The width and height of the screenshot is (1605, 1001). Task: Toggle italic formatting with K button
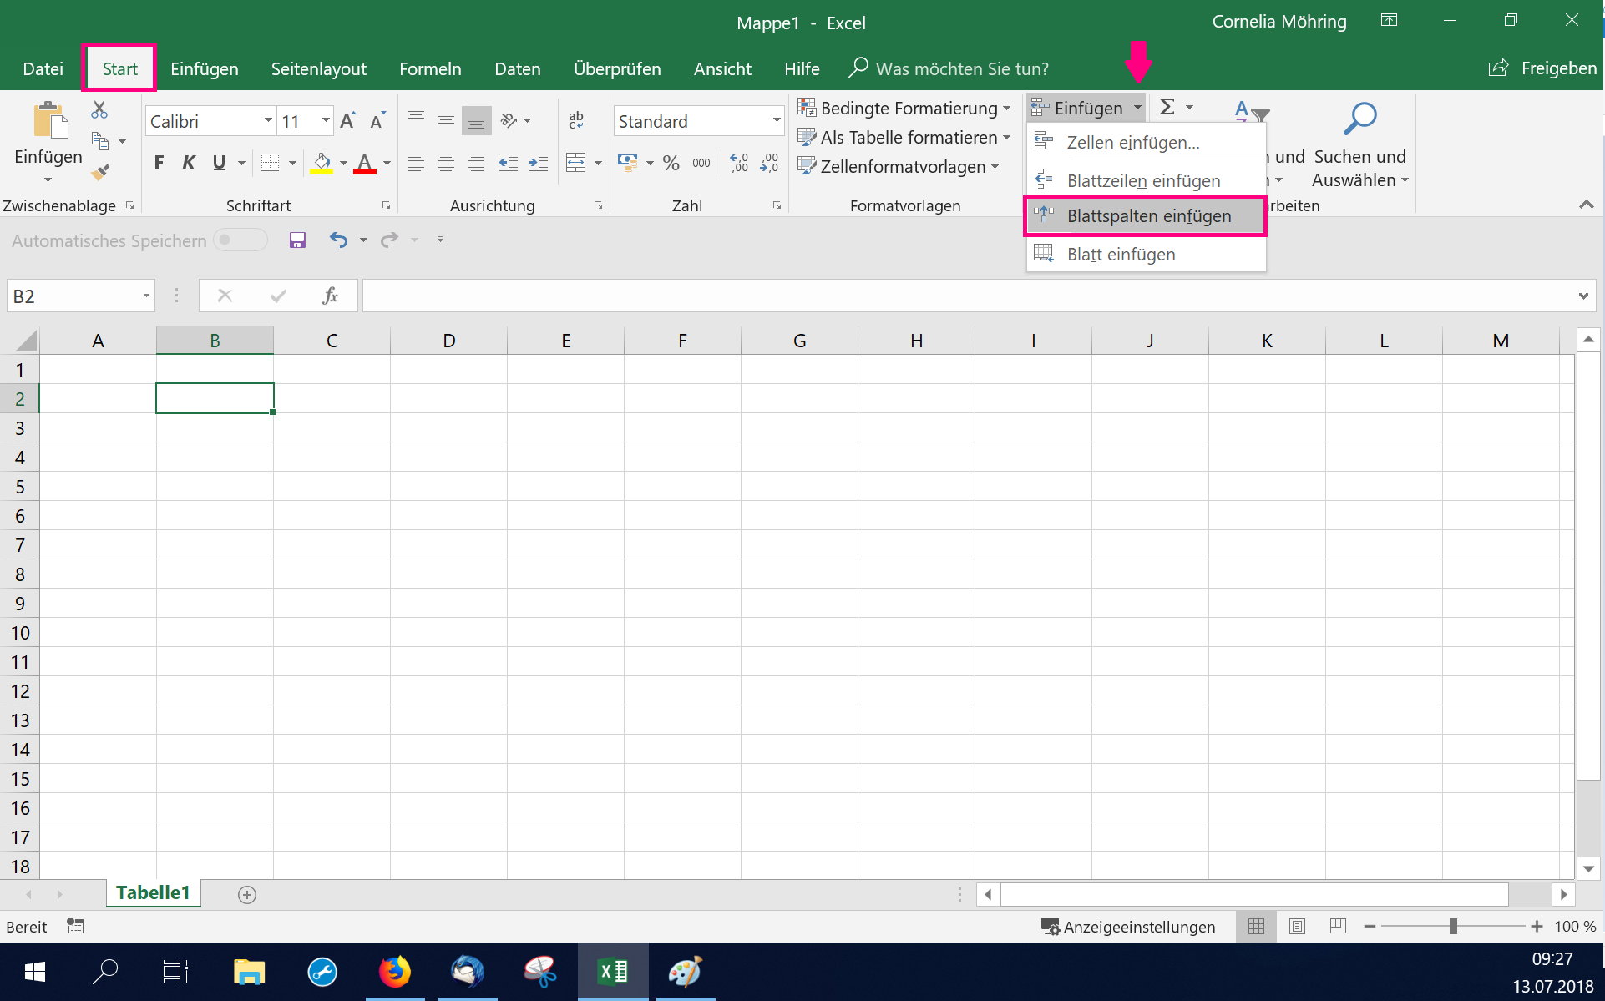[x=189, y=163]
